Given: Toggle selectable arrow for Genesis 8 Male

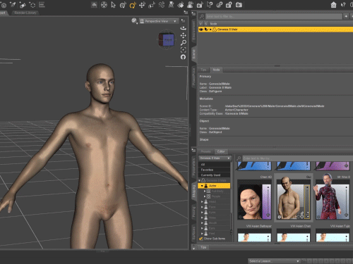Looking at the screenshot, I should 206,30.
